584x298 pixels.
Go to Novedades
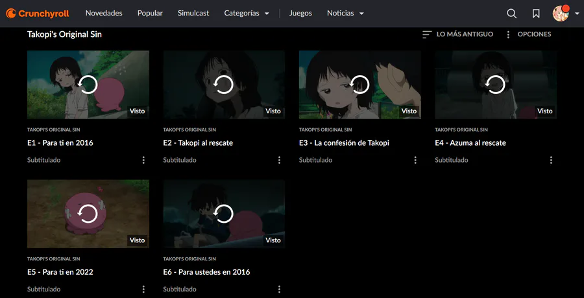(x=104, y=13)
